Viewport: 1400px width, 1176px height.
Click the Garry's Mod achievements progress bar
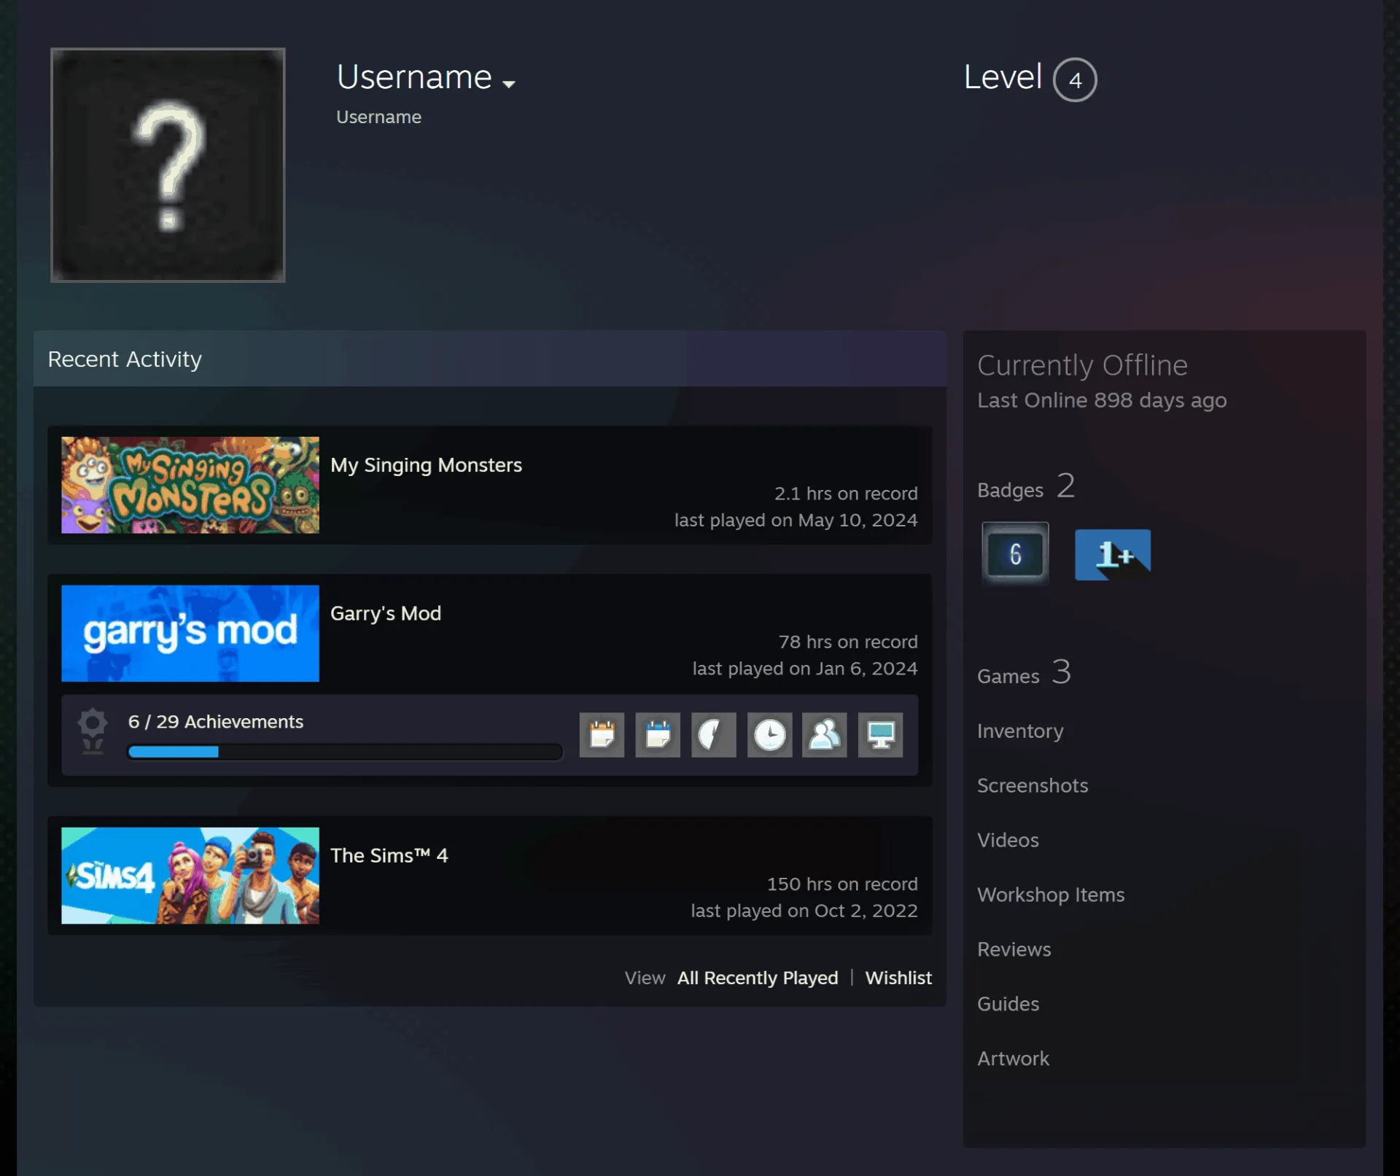(345, 752)
